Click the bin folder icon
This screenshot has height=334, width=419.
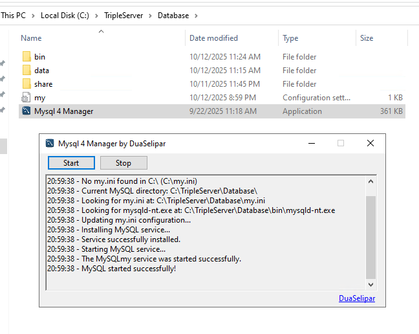coord(27,57)
